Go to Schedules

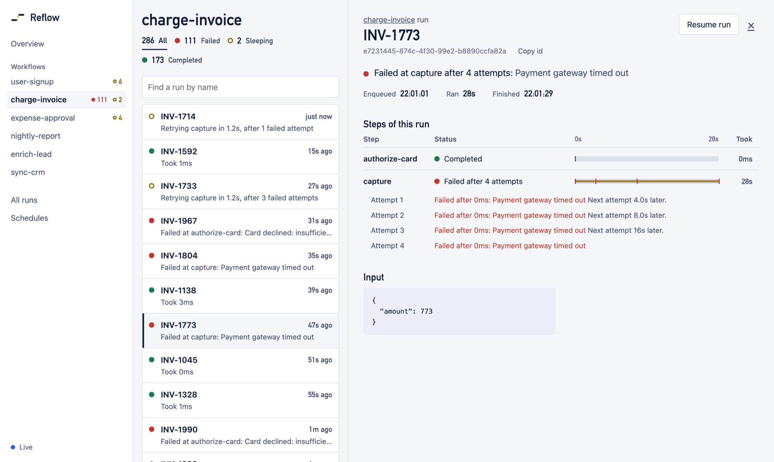click(x=29, y=218)
